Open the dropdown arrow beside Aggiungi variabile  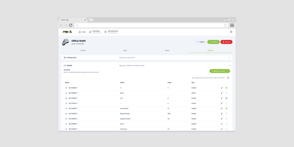point(228,71)
